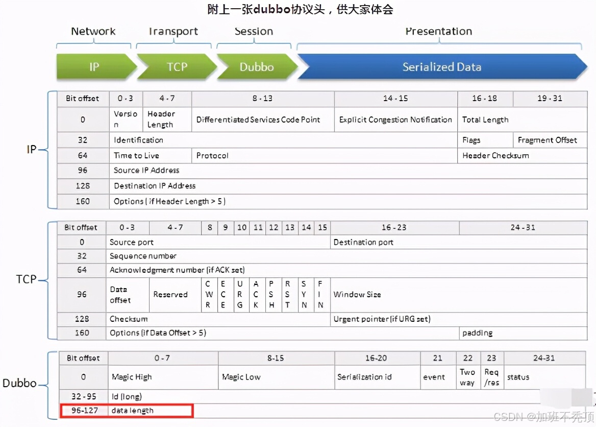Select the "Reserved" cell
The image size is (596, 427).
tap(175, 295)
